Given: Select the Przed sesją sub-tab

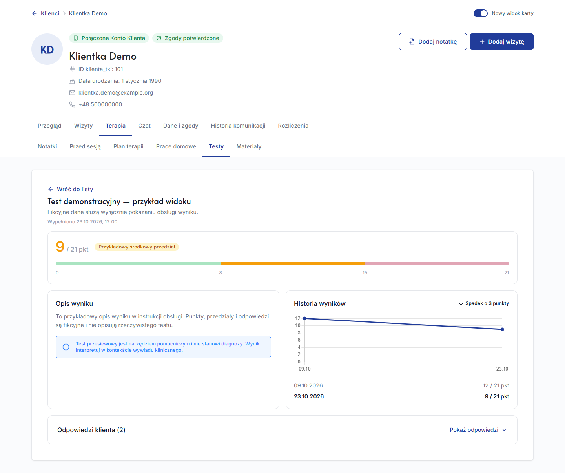Looking at the screenshot, I should click(85, 146).
